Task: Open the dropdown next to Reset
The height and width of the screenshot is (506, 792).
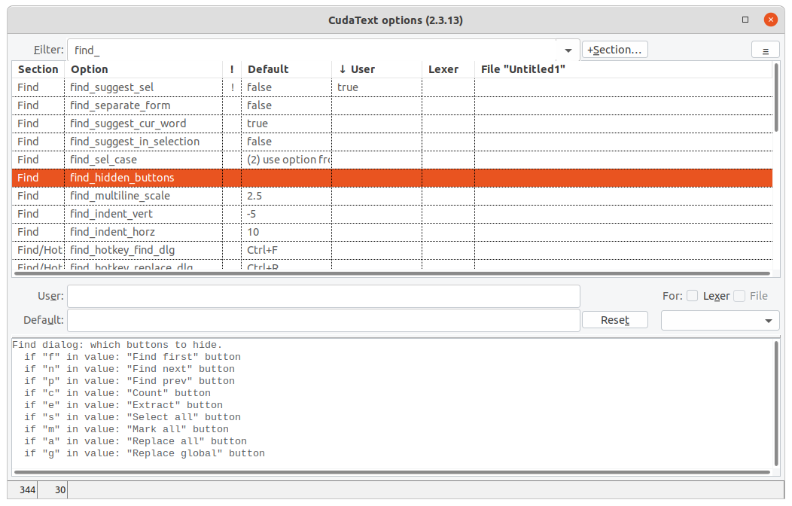Action: pos(720,321)
